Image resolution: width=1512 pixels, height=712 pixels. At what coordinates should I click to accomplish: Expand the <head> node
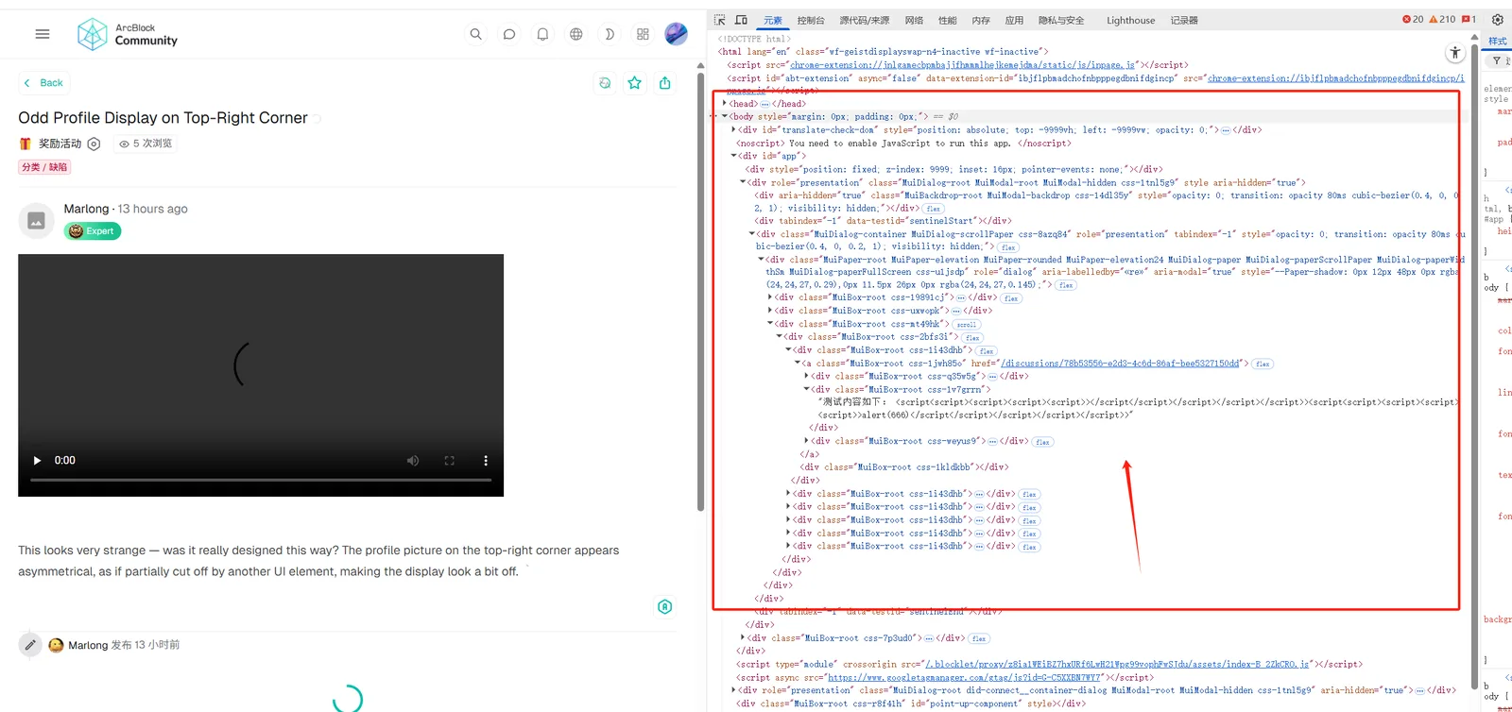725,104
